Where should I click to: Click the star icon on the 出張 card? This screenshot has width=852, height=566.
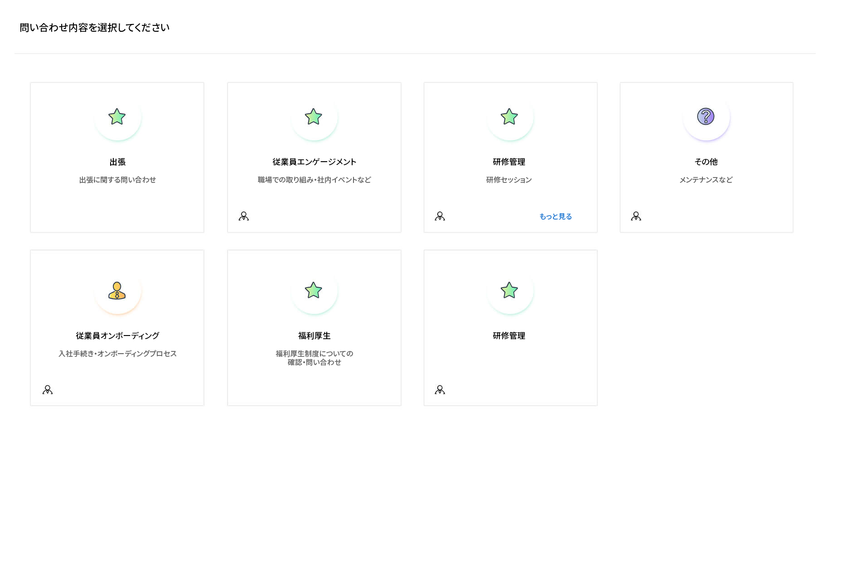(x=117, y=117)
